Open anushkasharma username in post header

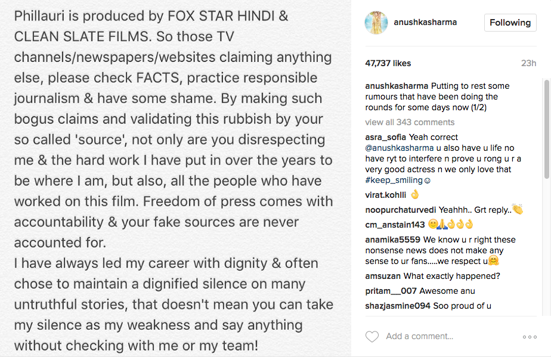(x=425, y=23)
